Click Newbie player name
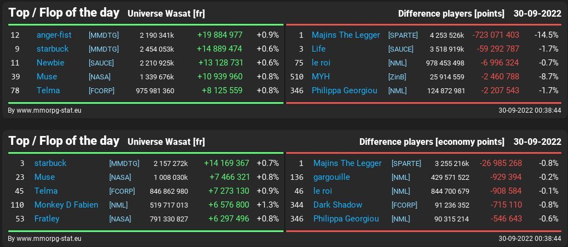The image size is (568, 247). 50,63
